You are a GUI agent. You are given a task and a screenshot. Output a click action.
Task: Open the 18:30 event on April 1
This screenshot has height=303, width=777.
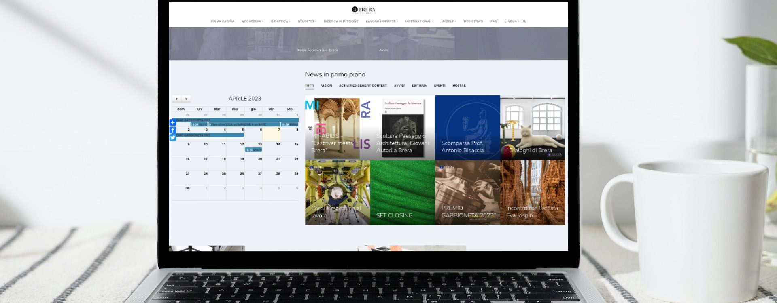[x=289, y=124]
